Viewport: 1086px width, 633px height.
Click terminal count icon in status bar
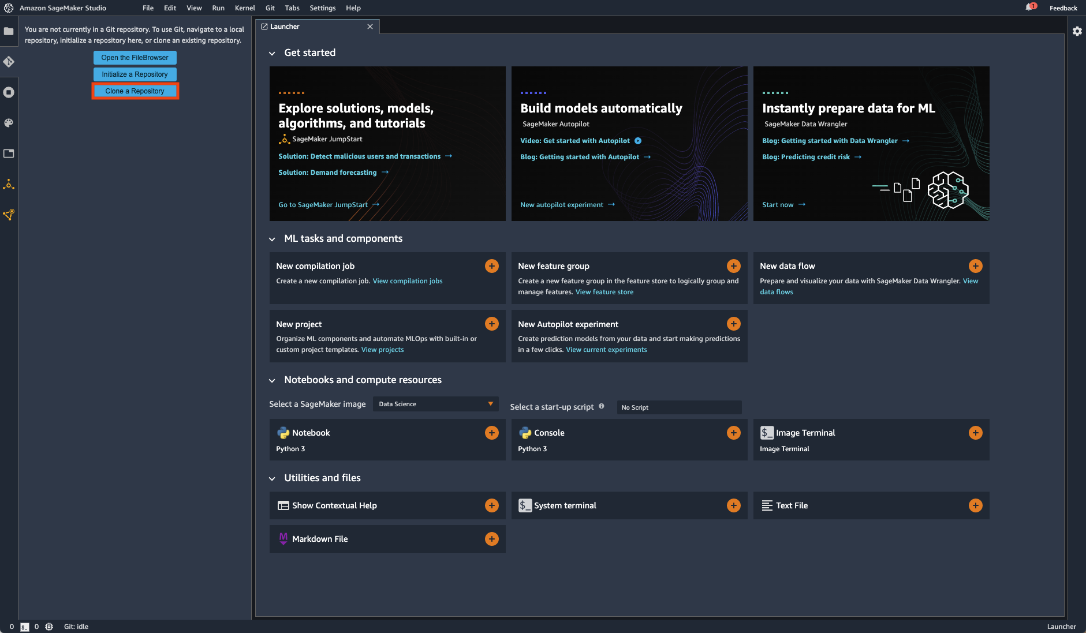pyautogui.click(x=24, y=627)
